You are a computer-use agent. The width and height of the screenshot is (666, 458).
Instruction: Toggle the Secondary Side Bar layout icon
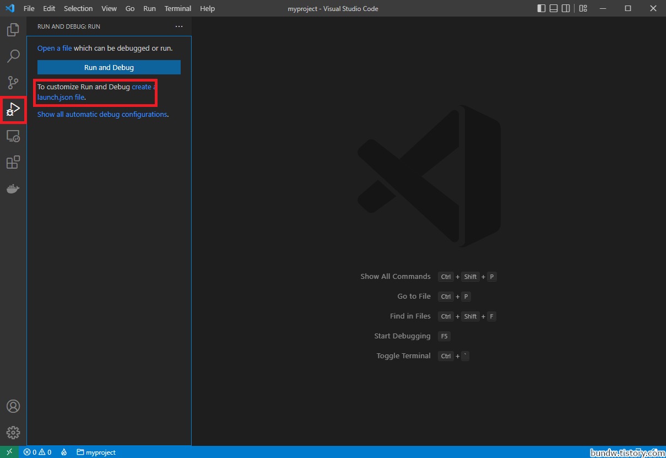pos(566,8)
